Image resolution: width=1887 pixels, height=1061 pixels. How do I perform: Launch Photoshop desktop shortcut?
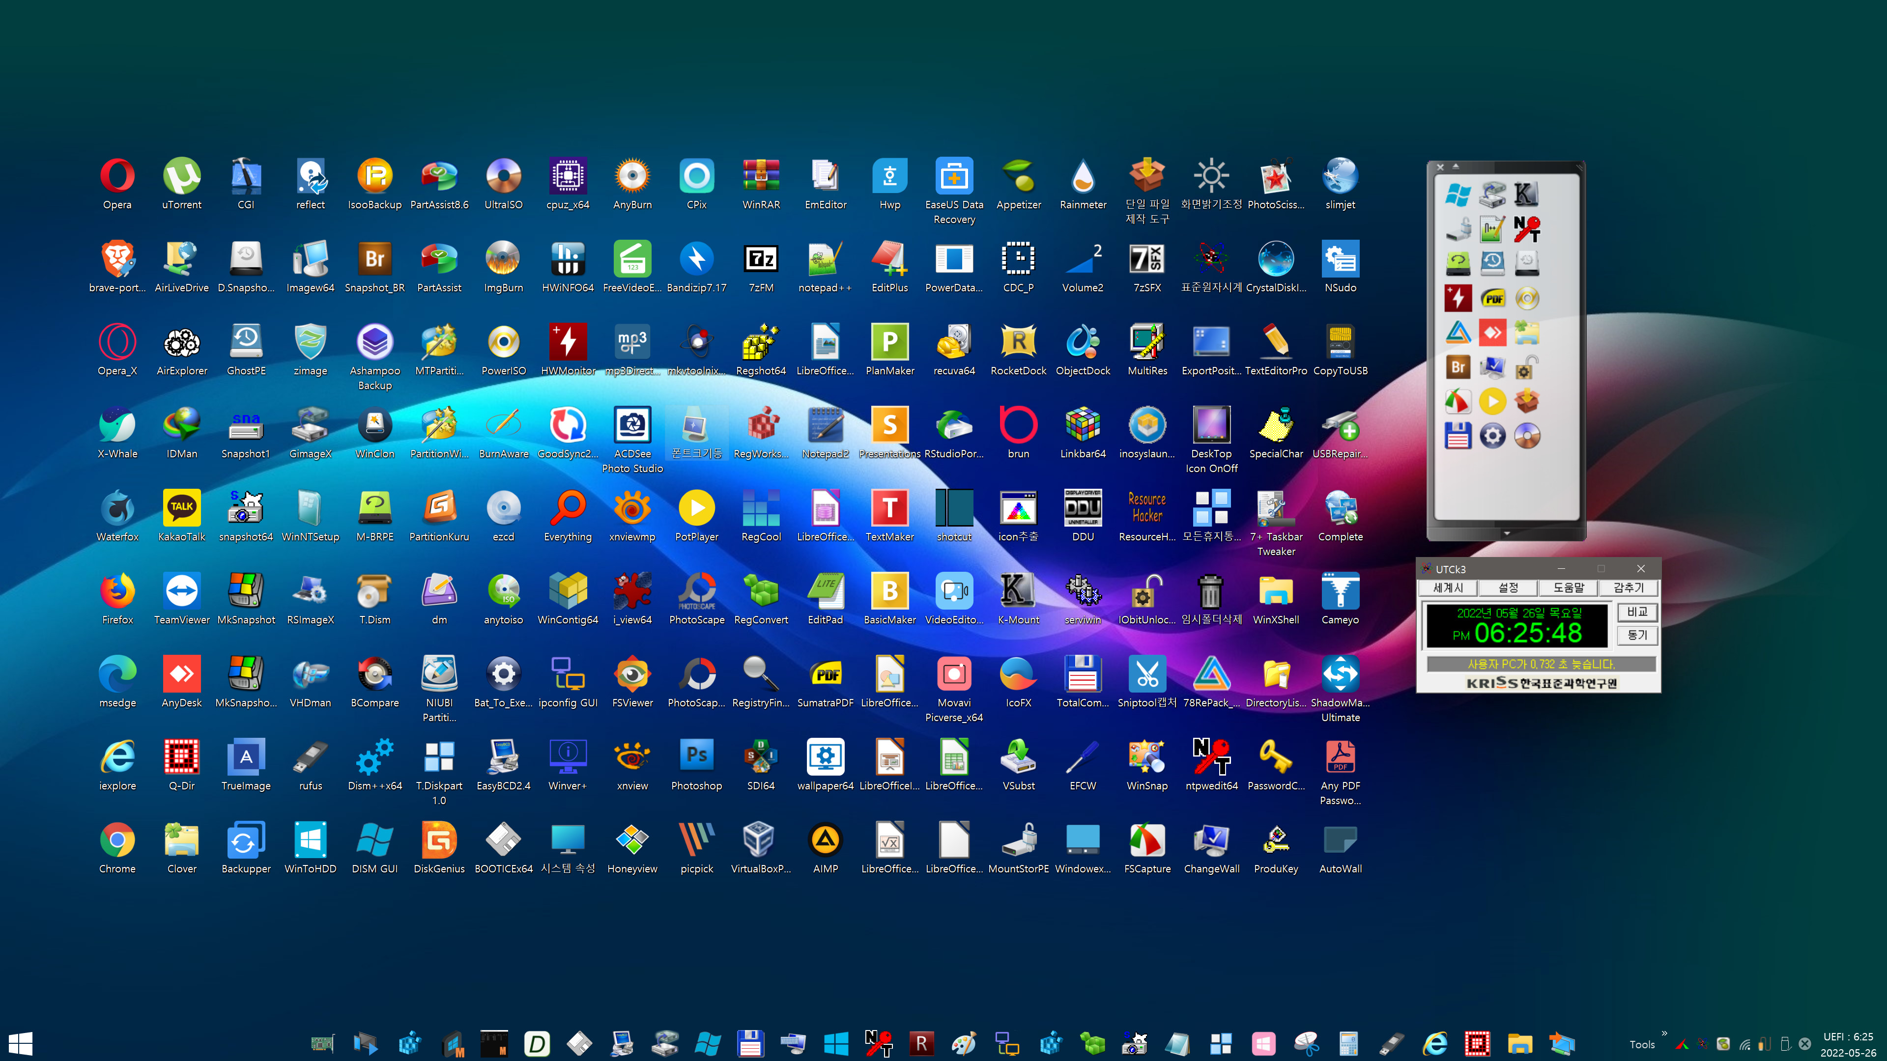coord(697,764)
